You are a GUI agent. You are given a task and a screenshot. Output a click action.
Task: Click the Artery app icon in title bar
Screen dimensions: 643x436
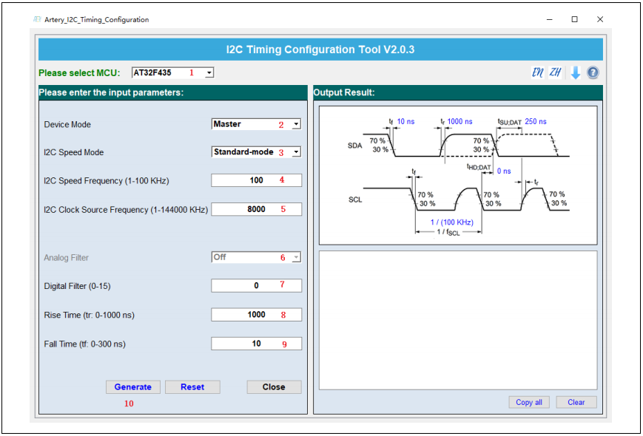click(x=36, y=19)
